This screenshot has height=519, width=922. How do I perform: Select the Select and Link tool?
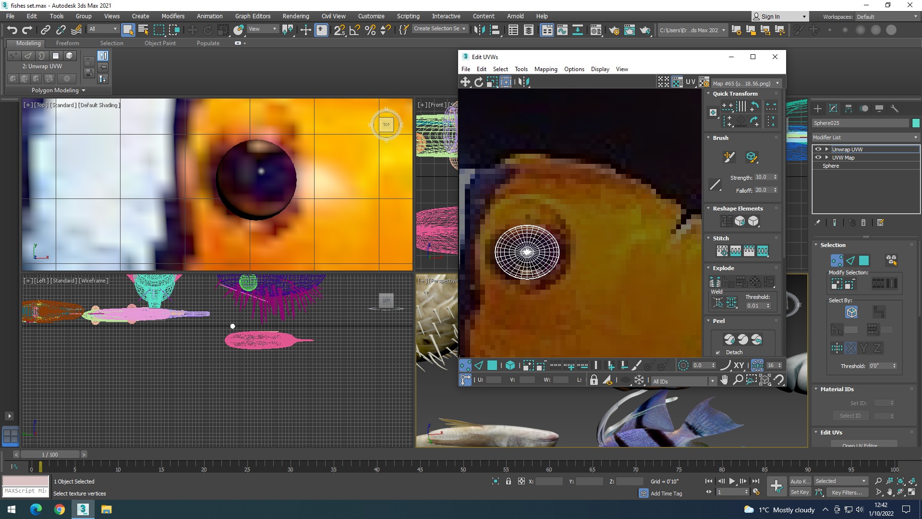tap(45, 30)
